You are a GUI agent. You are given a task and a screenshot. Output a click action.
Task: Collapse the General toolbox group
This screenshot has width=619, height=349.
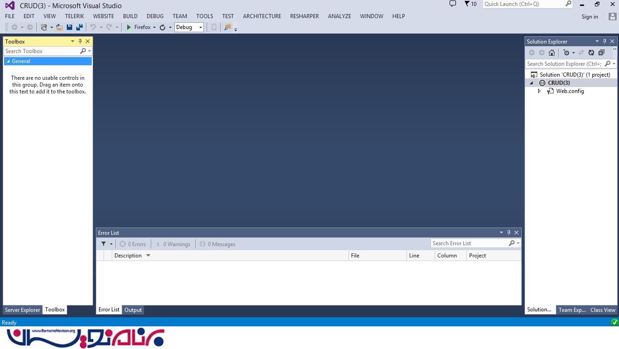(8, 61)
